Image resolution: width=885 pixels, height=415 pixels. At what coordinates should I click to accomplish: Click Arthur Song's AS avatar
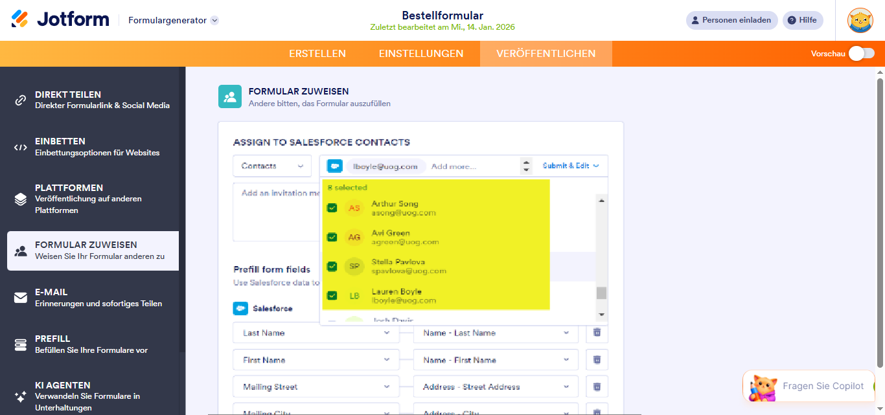point(354,208)
